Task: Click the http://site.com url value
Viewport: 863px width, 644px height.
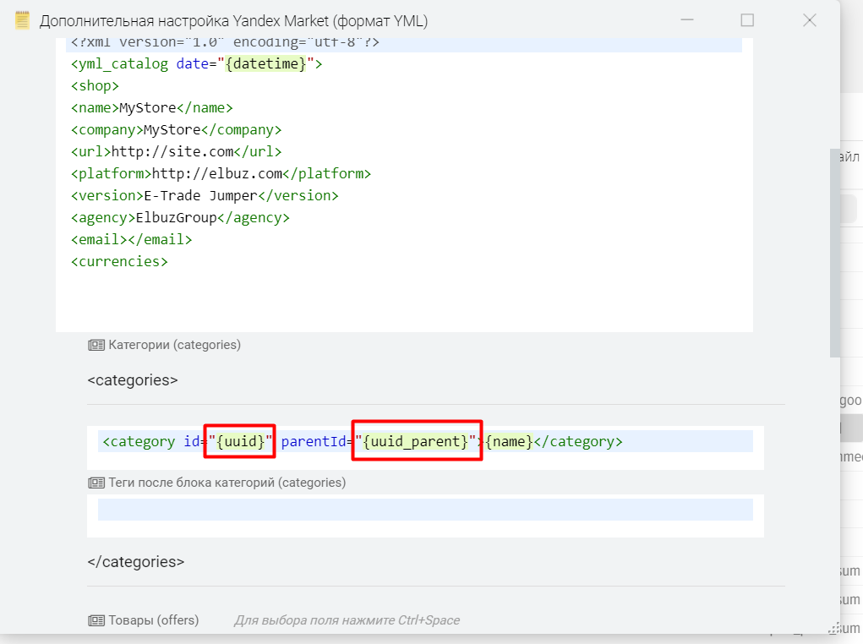Action: pos(172,152)
